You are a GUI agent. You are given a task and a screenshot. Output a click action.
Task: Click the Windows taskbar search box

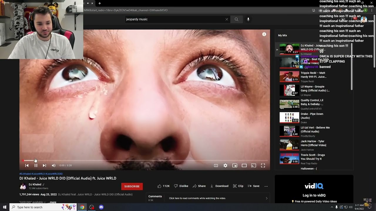click(43, 207)
